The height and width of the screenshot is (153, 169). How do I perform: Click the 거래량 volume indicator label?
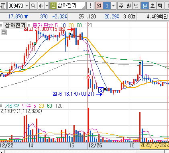point(12,106)
